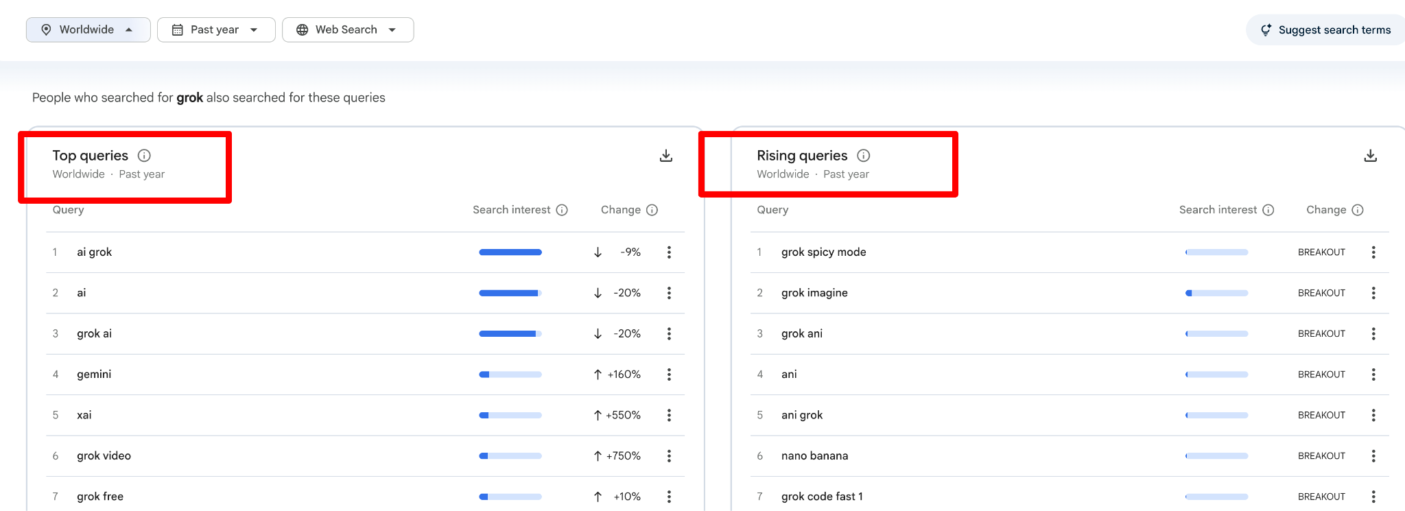Click the 'gemini' query
Viewport: 1405px width, 511px height.
click(94, 375)
